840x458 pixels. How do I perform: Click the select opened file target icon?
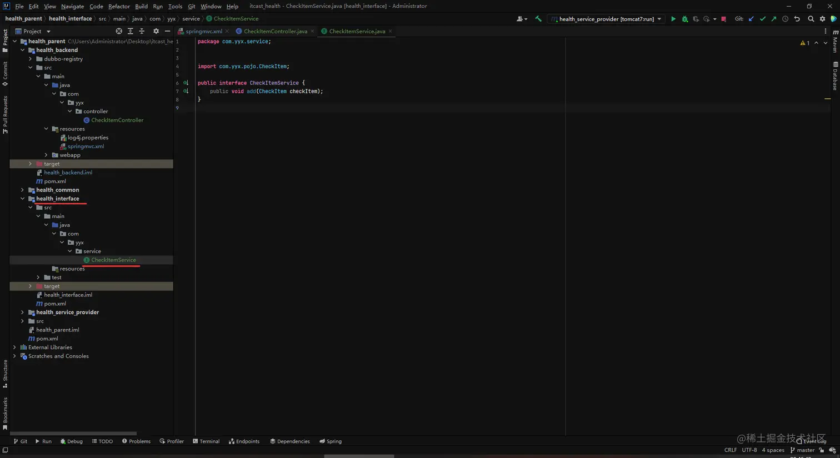[x=118, y=31]
